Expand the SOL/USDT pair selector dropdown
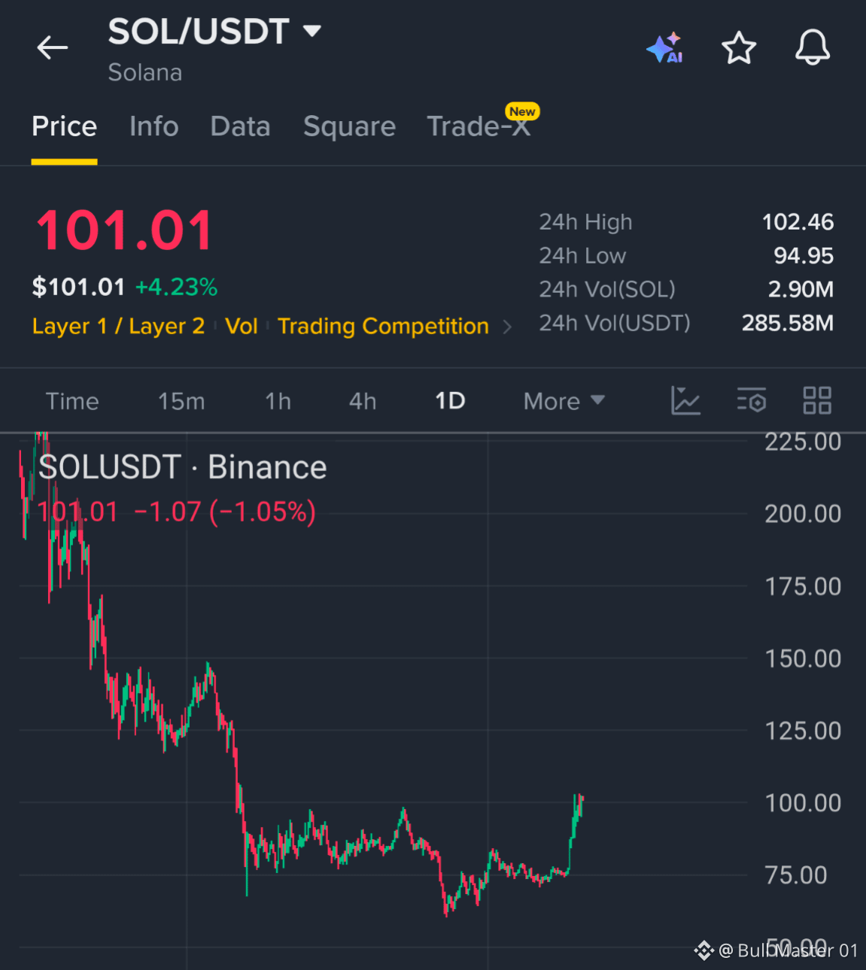The height and width of the screenshot is (970, 866). [x=311, y=31]
